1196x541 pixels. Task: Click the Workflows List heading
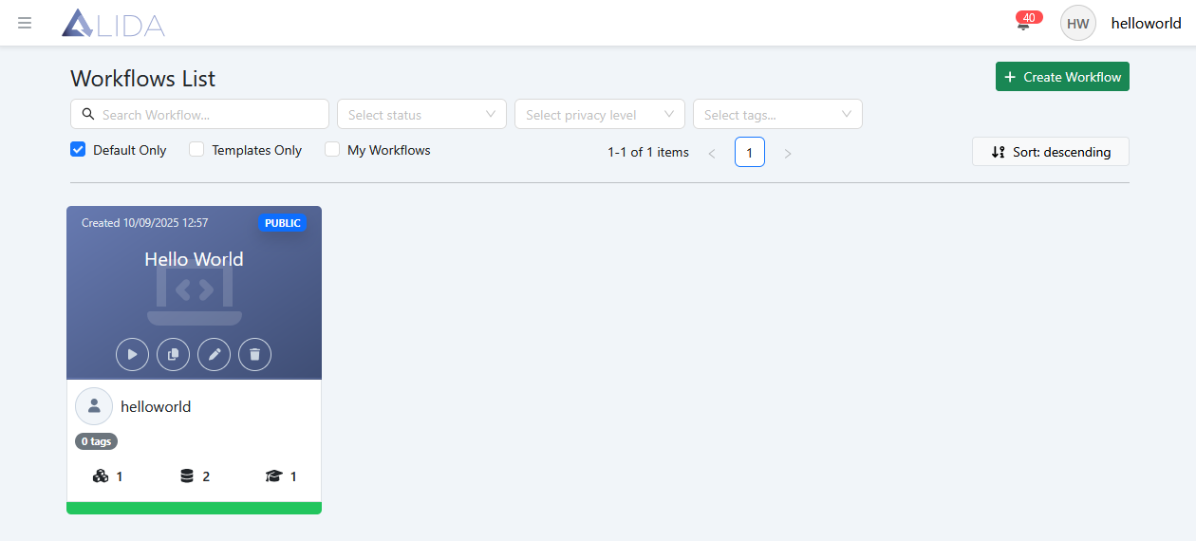point(143,78)
